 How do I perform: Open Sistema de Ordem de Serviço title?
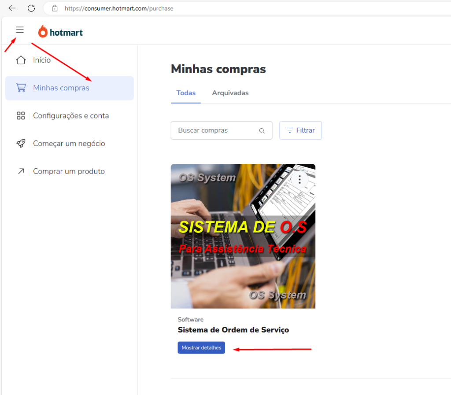coord(233,330)
